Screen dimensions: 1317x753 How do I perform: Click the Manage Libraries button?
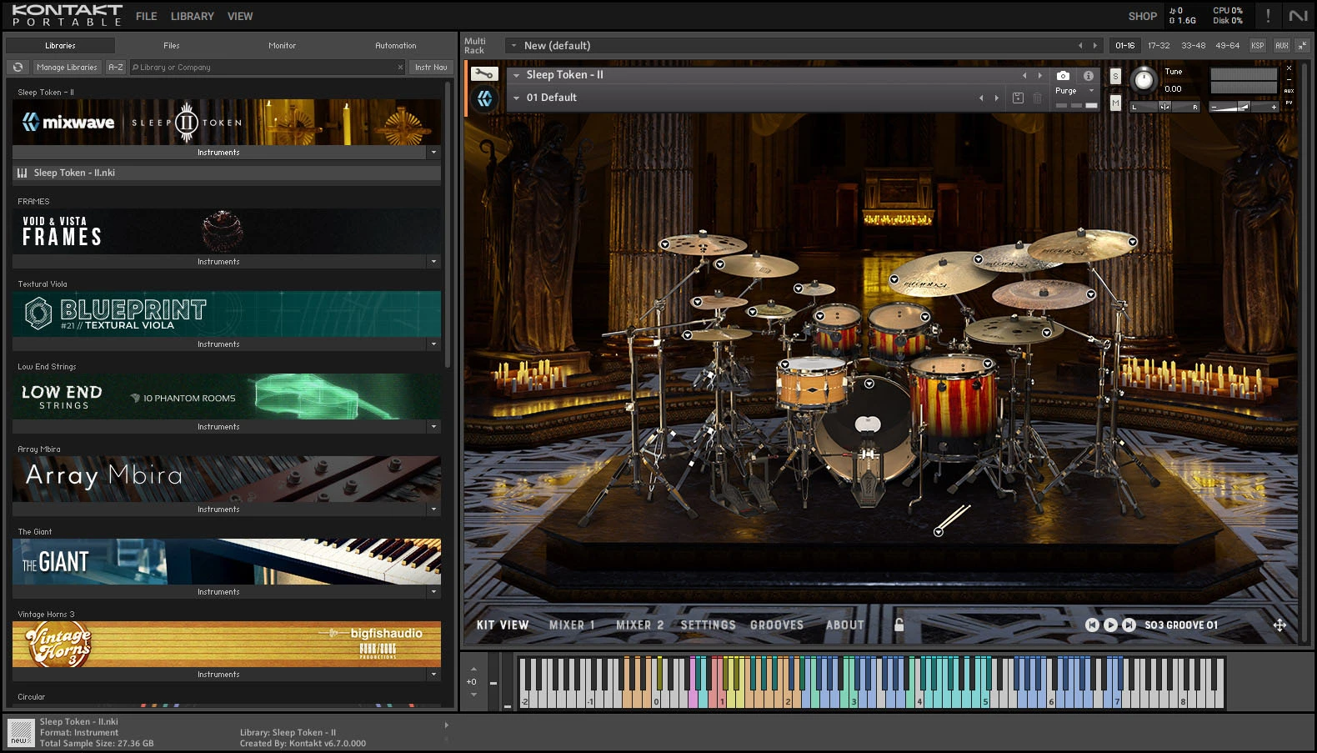pos(67,68)
